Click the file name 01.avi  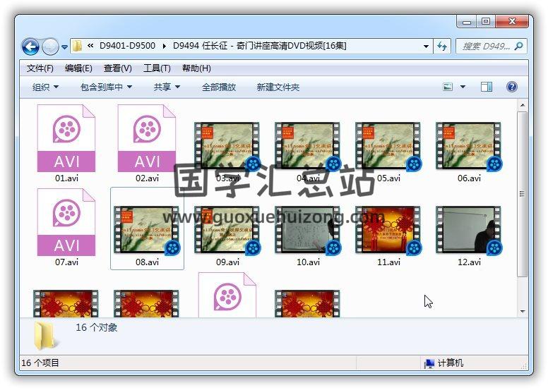(66, 178)
